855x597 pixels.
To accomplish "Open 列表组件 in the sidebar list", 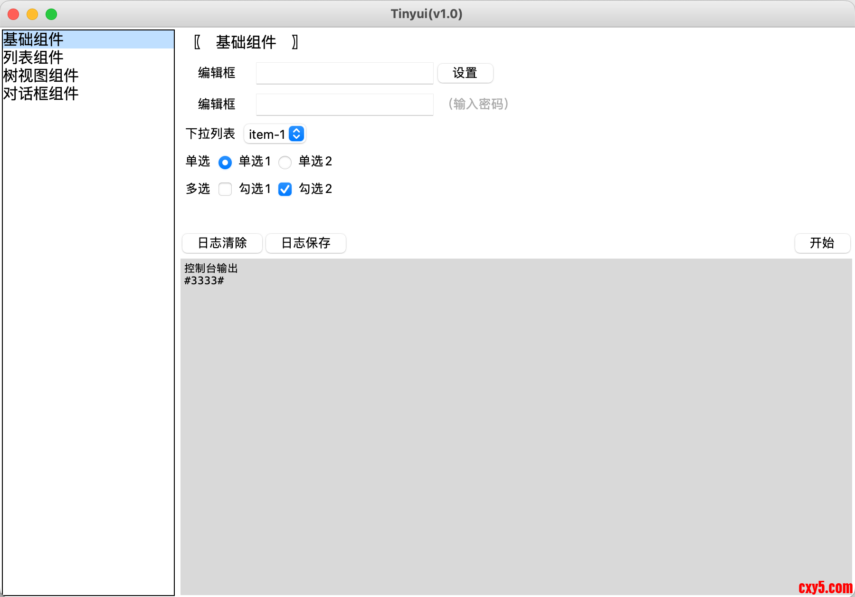I will pos(33,58).
